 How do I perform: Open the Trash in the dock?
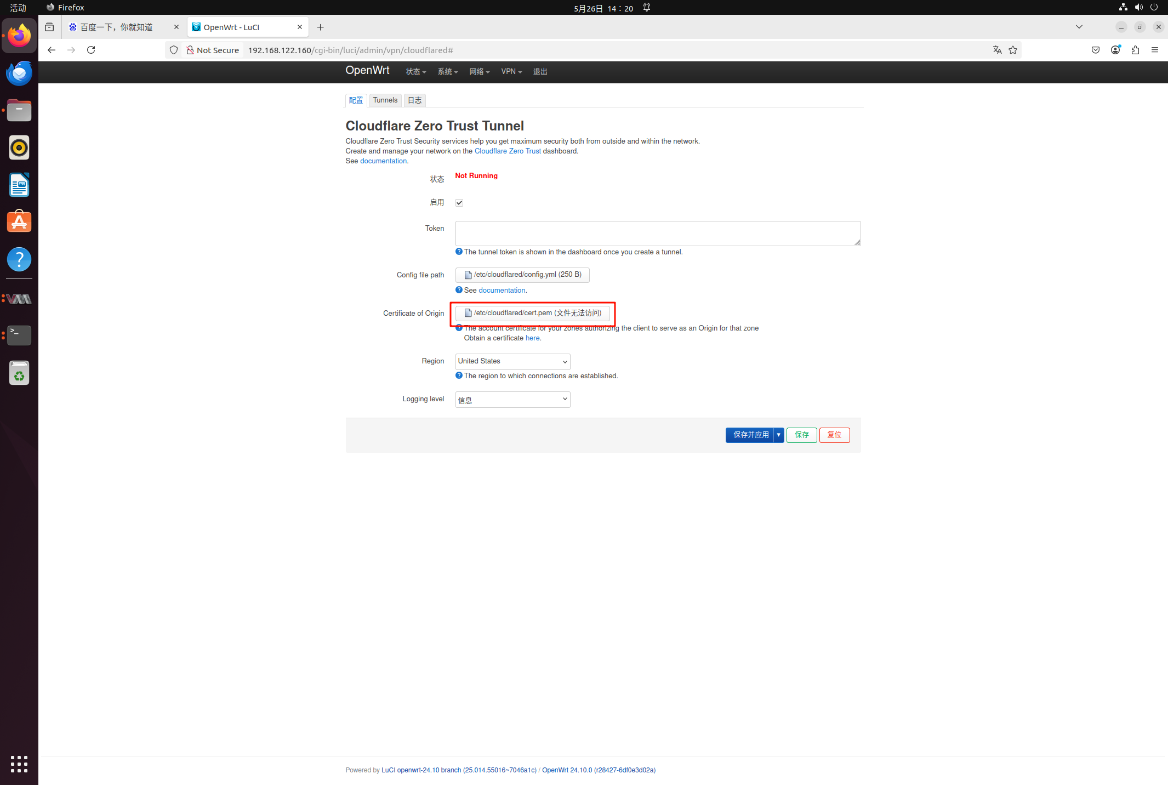[x=19, y=373]
